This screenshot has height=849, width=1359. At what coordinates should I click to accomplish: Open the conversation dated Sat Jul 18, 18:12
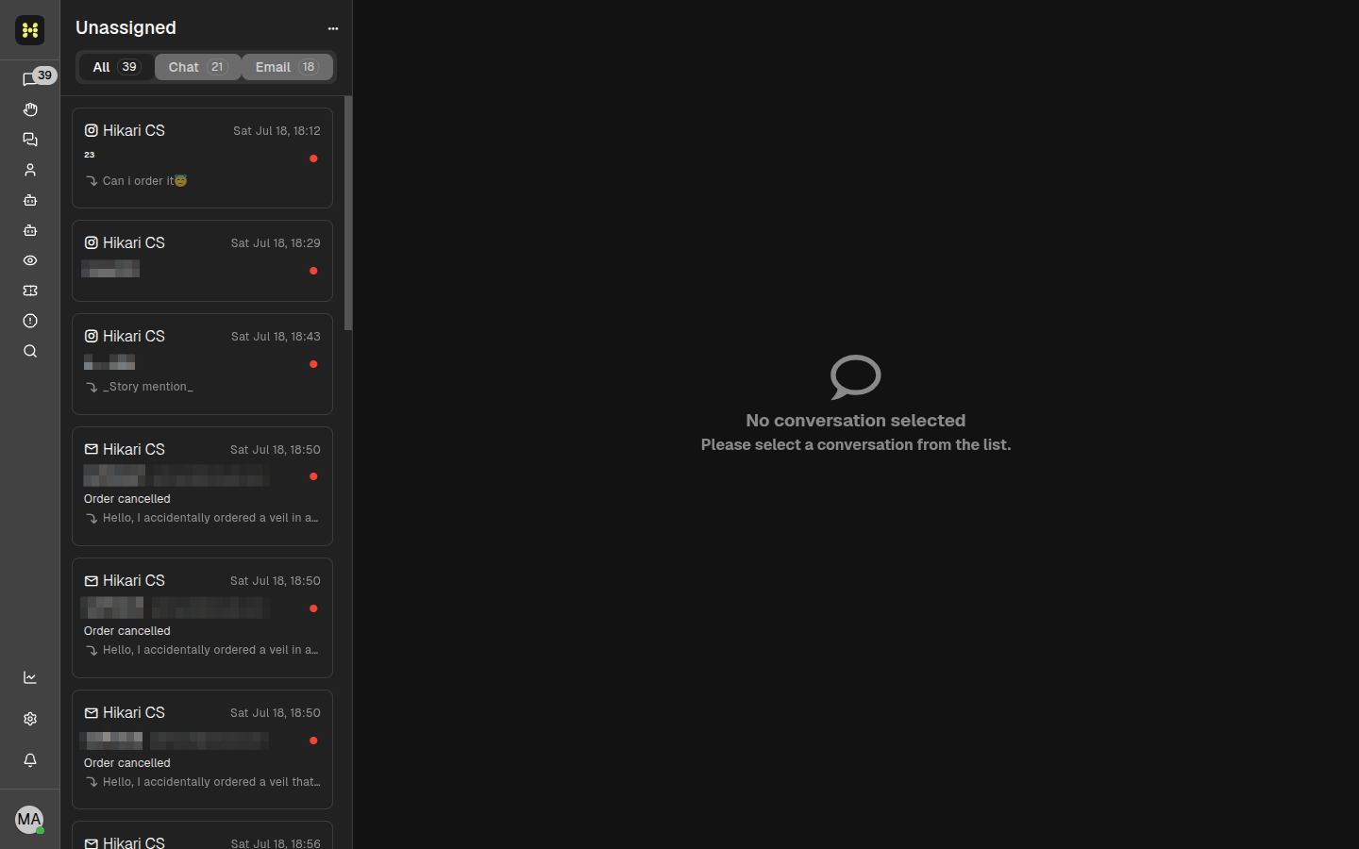coord(202,158)
